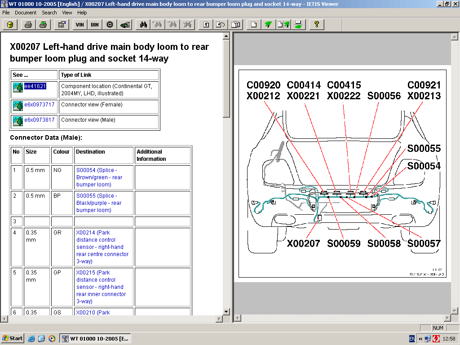The height and width of the screenshot is (345, 460).
Task: Click the multiple pages toolbar icon
Action: pyautogui.click(x=235, y=25)
